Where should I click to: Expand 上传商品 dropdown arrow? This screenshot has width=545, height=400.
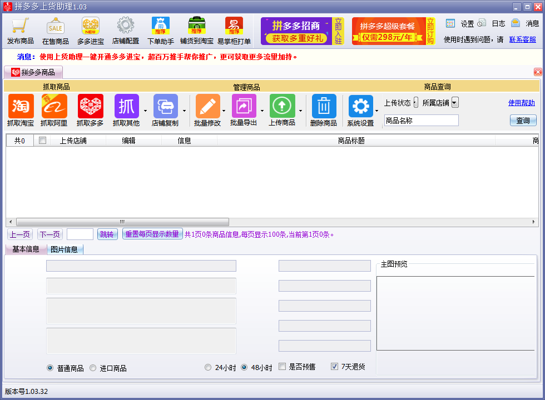coord(300,111)
